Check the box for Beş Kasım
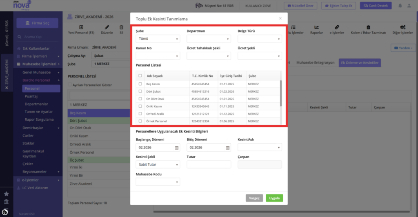The height and width of the screenshot is (217, 418). point(140,84)
